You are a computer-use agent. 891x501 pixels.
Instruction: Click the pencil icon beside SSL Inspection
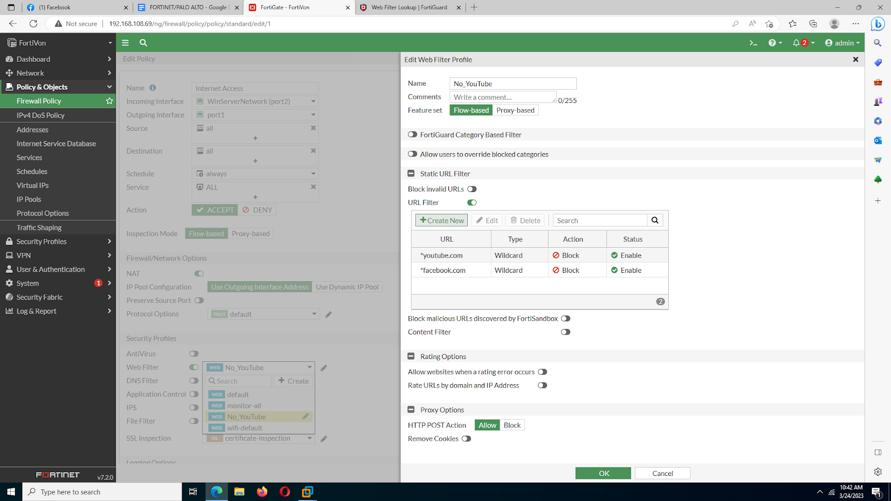tap(324, 439)
